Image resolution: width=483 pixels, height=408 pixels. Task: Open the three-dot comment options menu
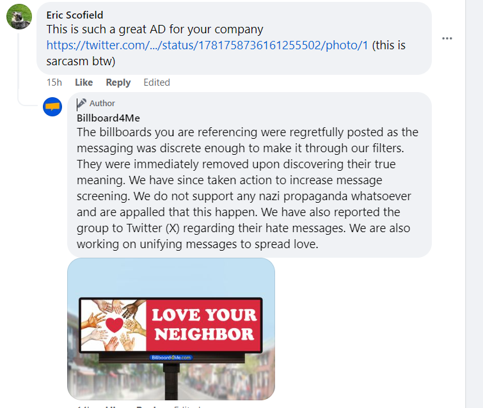[447, 38]
